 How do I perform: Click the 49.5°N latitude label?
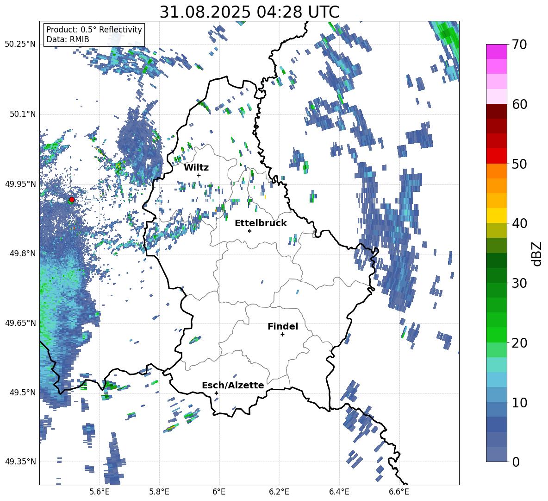22,392
